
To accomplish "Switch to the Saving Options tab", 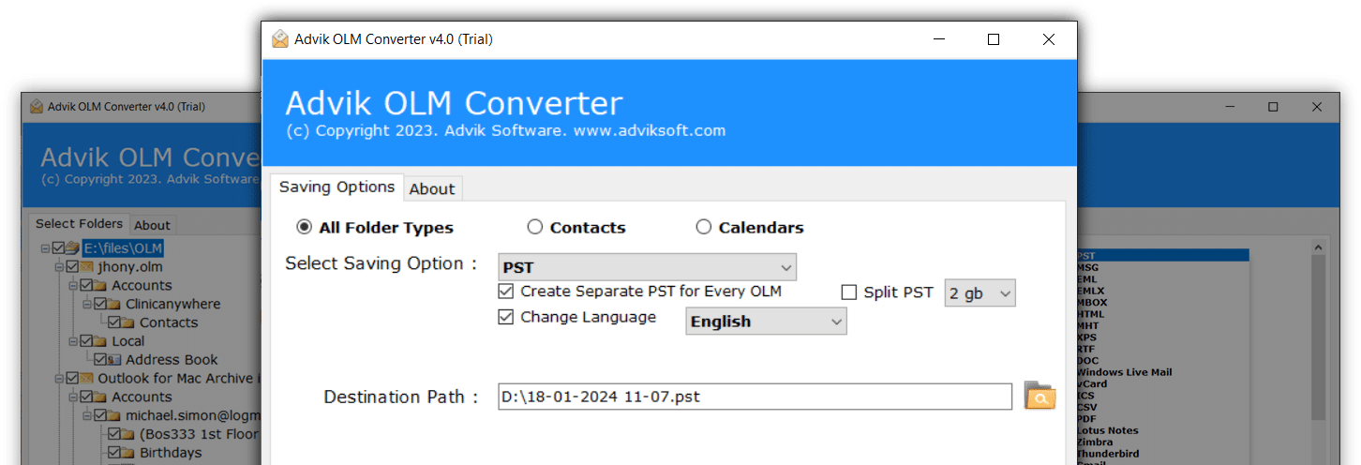I will [x=337, y=187].
